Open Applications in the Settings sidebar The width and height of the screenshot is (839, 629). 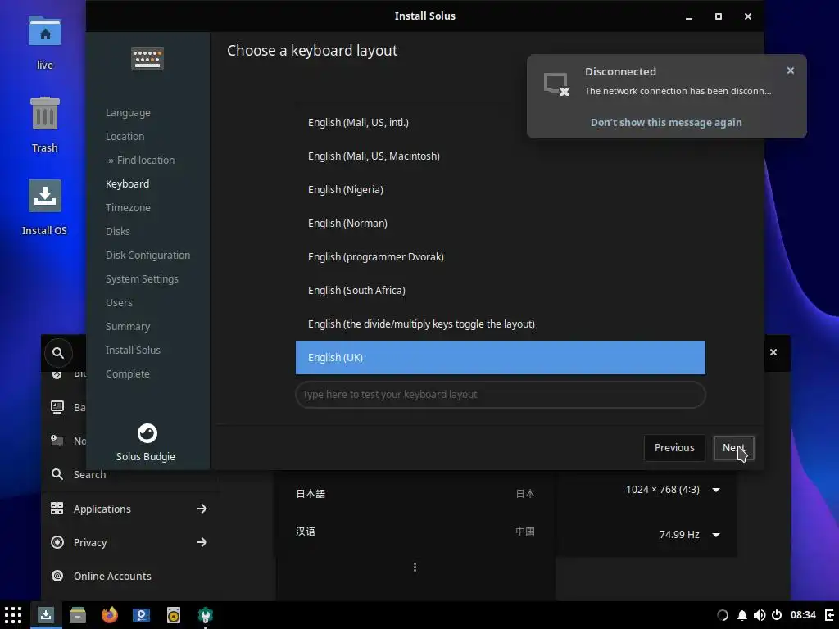coord(102,509)
